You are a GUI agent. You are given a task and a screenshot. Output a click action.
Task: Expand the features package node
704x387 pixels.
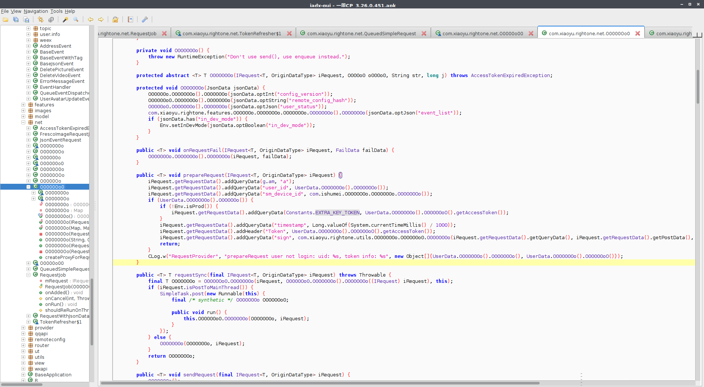(x=23, y=105)
